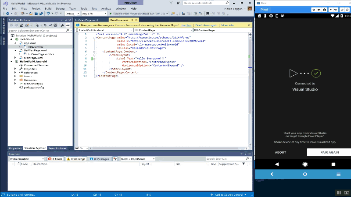Click the More info link
The image size is (351, 197).
(227, 25)
